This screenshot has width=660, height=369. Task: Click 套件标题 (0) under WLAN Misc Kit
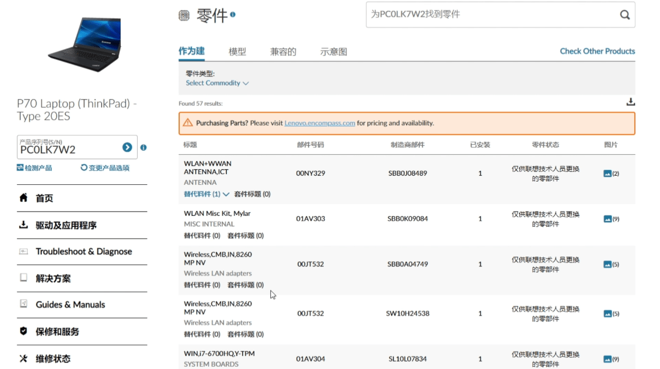coord(246,235)
